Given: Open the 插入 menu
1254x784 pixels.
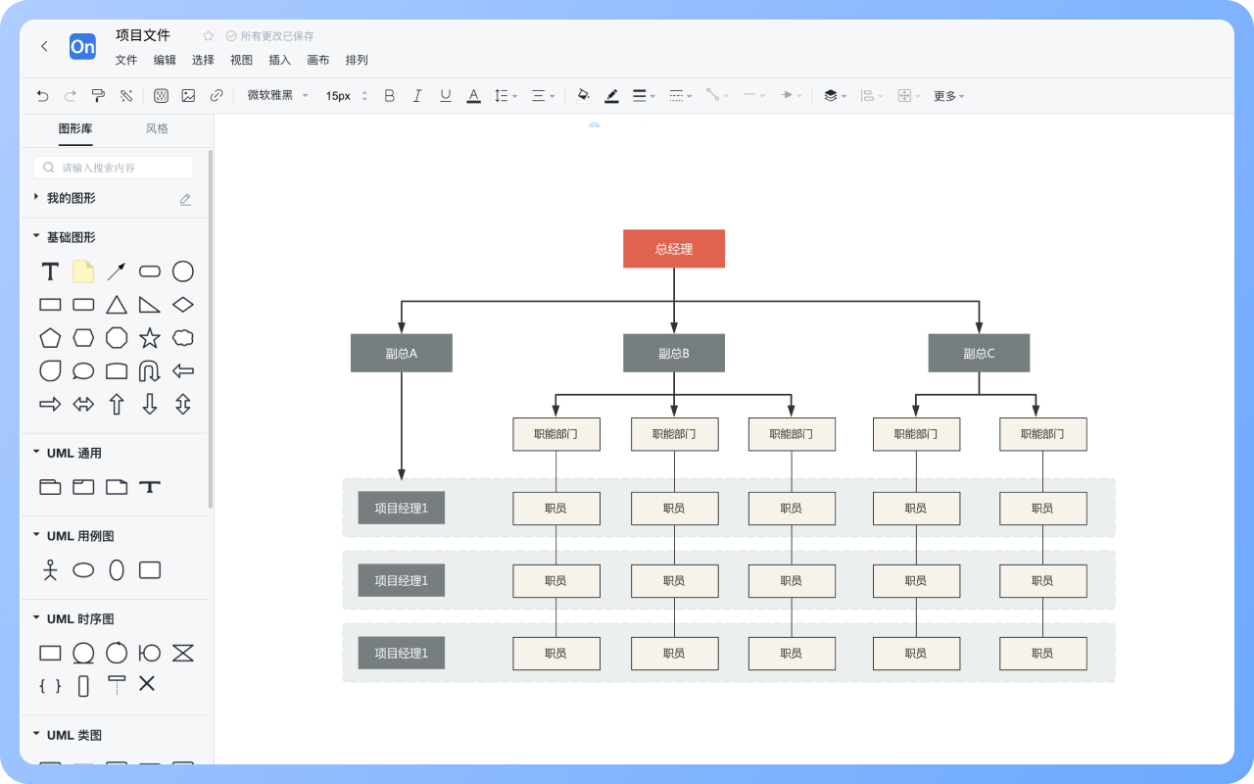Looking at the screenshot, I should [279, 60].
